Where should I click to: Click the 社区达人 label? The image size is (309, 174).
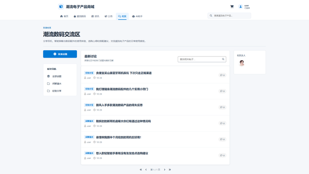tap(241, 56)
